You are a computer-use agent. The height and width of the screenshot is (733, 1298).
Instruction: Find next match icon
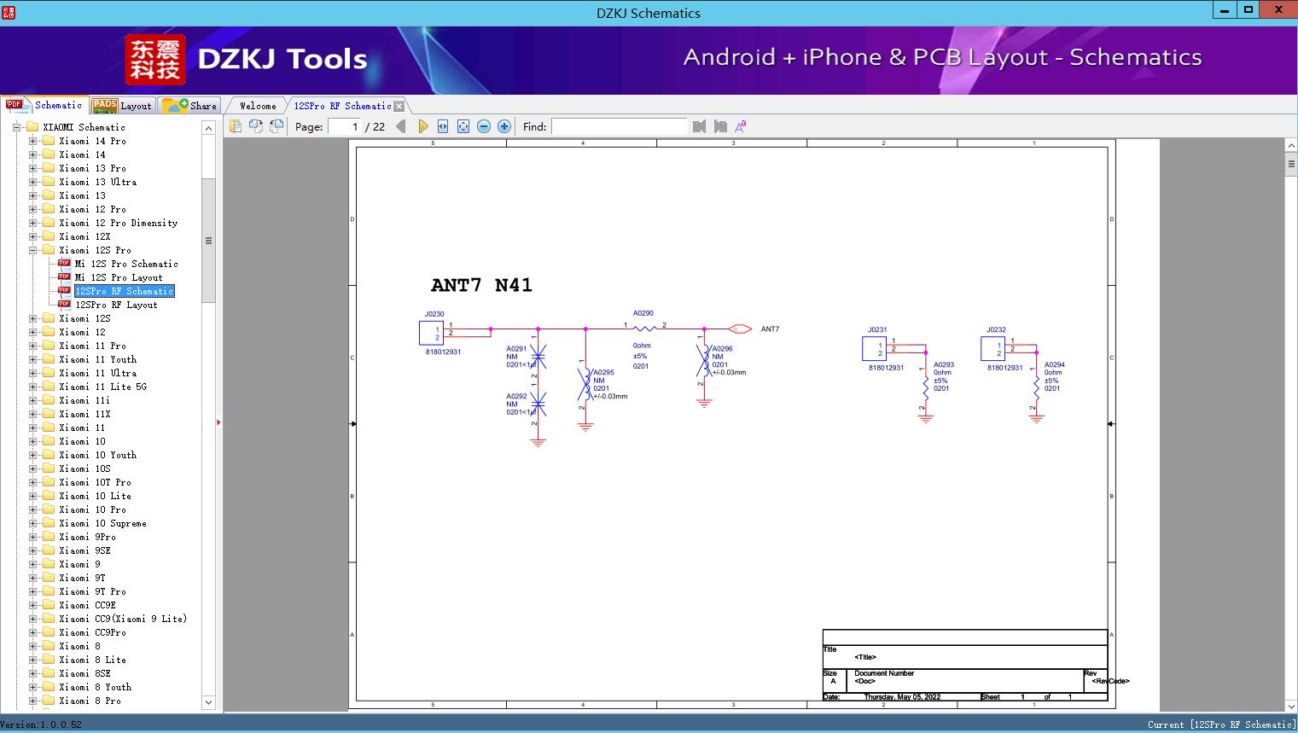pyautogui.click(x=720, y=126)
